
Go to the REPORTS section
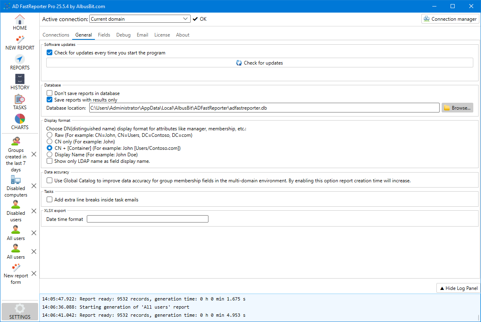point(19,63)
